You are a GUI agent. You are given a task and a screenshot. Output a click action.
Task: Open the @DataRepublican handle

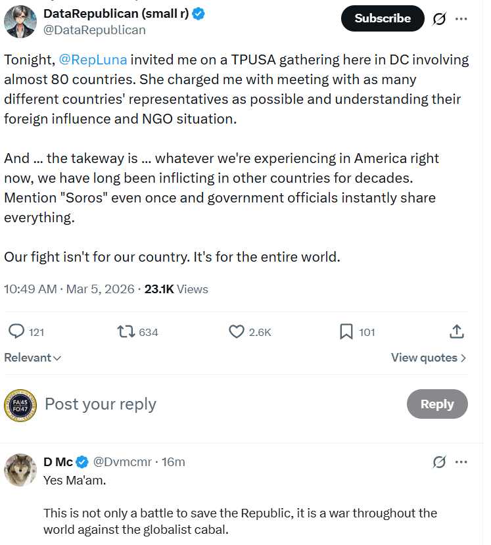click(x=94, y=30)
